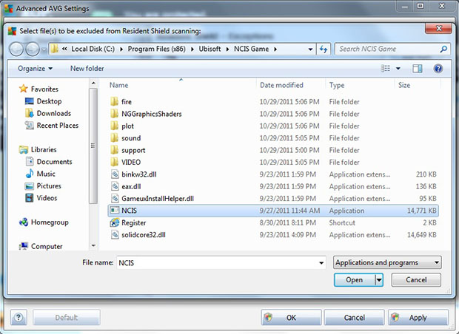459x334 pixels.
Task: Select Computer in navigation pane
Action: (41, 246)
